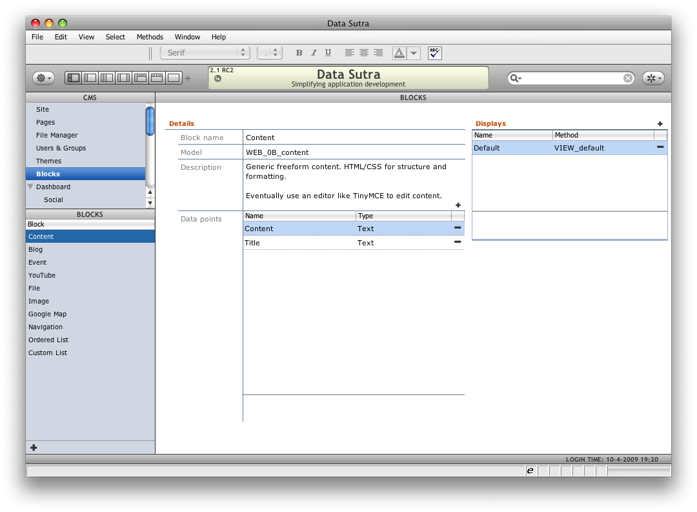Select the Event block
Image resolution: width=697 pixels, height=512 pixels.
click(x=90, y=262)
